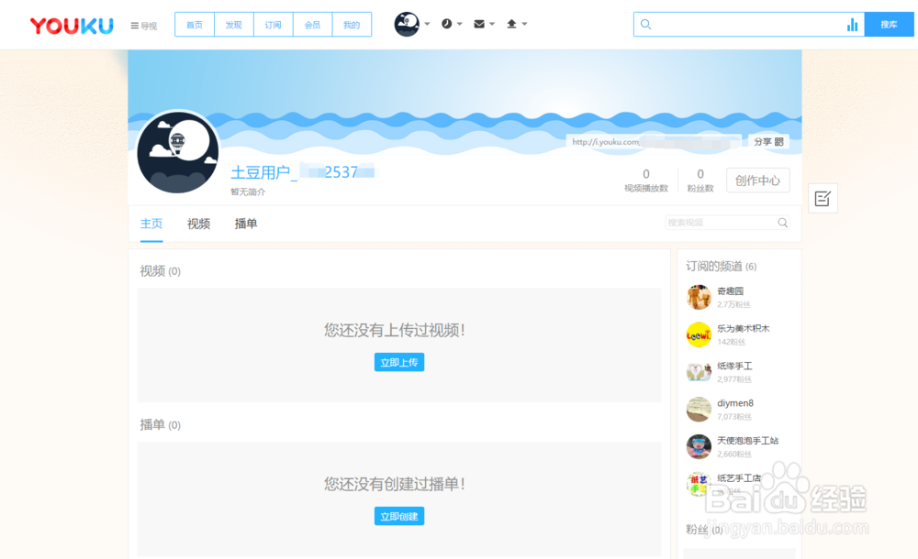Click the 立即上传 button
918x559 pixels.
[399, 363]
